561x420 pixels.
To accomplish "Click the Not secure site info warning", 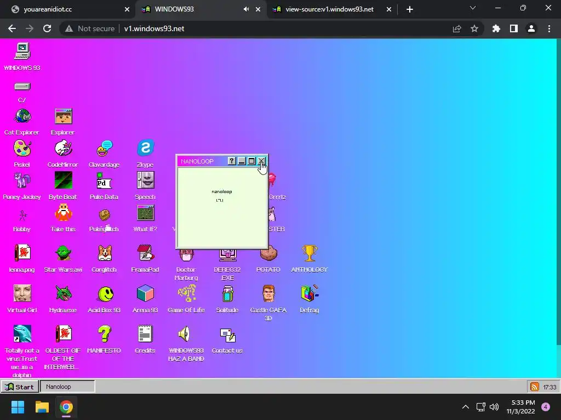I will (90, 28).
